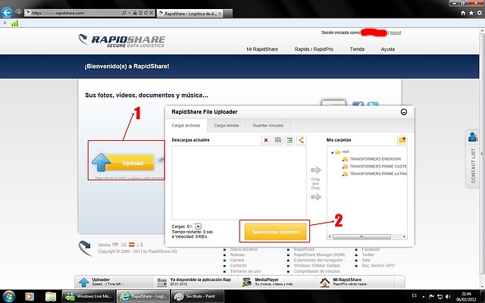Viewport: 485px width, 303px height.
Task: Click the red X delete icon in the uploader
Action: pos(265,140)
